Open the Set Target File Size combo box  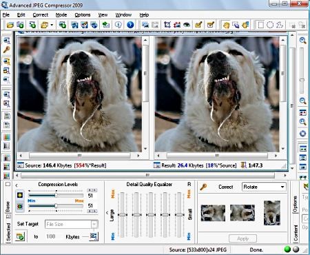72,224
